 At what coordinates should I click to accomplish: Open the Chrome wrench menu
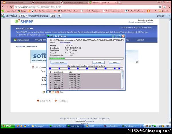click(x=169, y=7)
